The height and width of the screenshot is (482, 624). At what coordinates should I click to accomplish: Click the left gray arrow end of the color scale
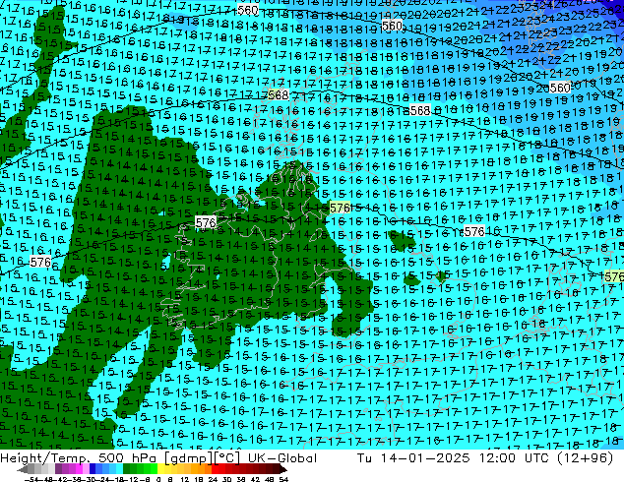point(23,469)
